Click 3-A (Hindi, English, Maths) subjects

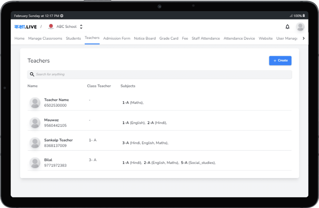pos(145,143)
